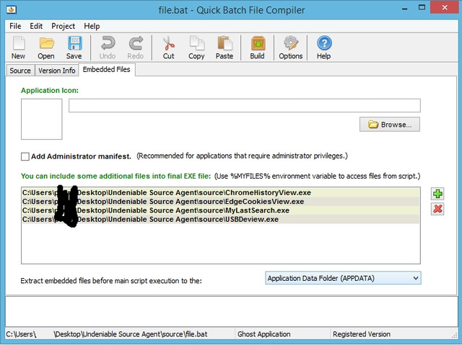
Task: Open the File menu
Action: (15, 26)
